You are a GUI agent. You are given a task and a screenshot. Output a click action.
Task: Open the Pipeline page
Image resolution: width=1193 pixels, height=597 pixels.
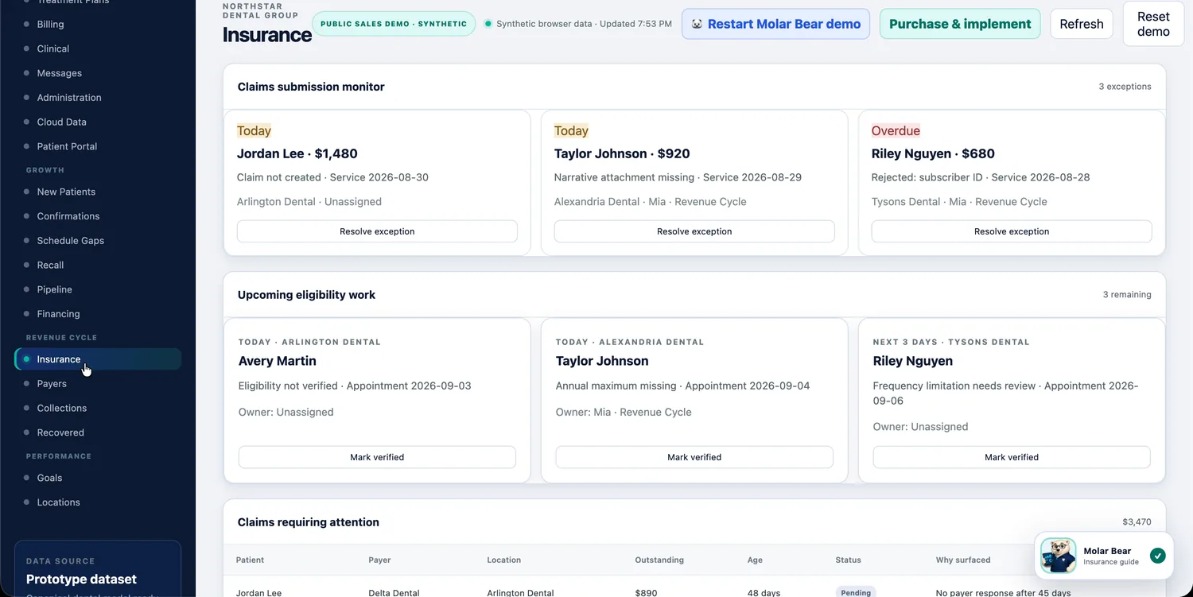click(x=54, y=289)
